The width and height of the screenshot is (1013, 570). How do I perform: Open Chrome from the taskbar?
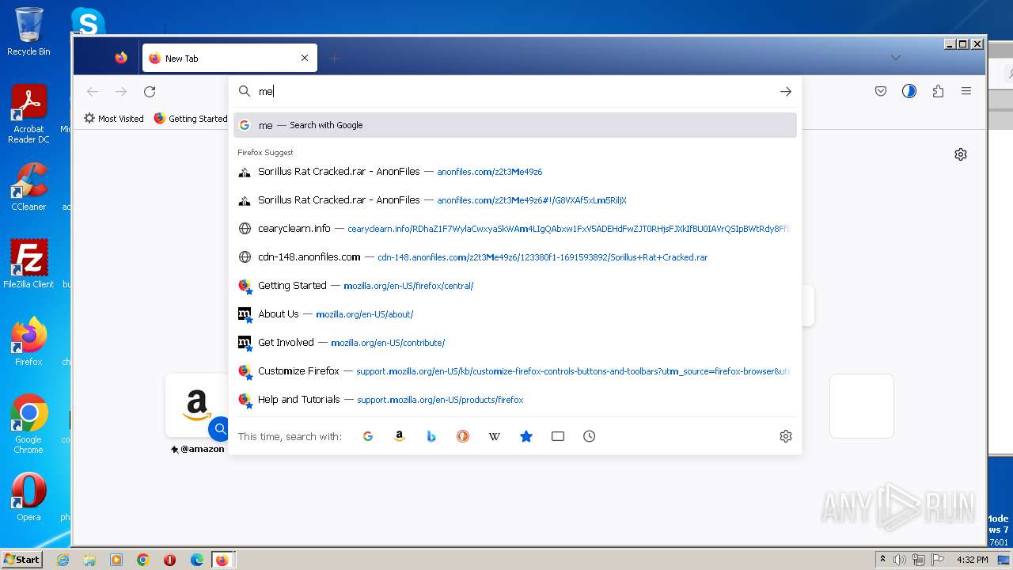click(143, 560)
